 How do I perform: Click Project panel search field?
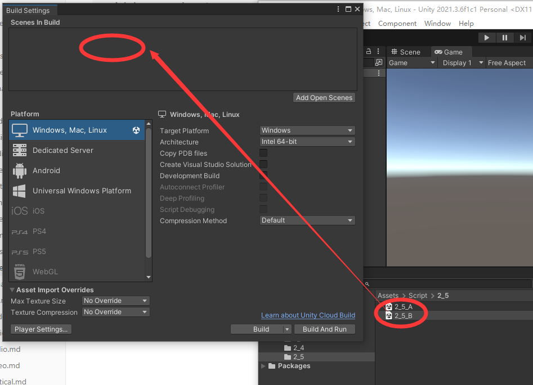[x=448, y=284]
